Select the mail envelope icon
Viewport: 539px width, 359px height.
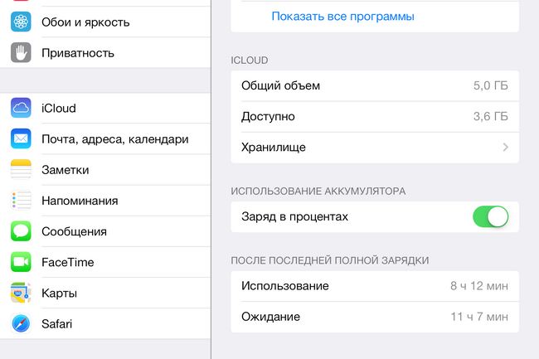[21, 138]
